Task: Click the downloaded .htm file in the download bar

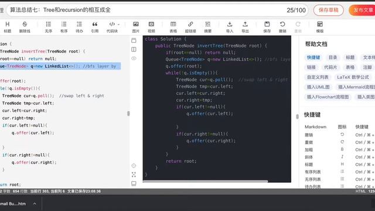Action: coord(13,203)
